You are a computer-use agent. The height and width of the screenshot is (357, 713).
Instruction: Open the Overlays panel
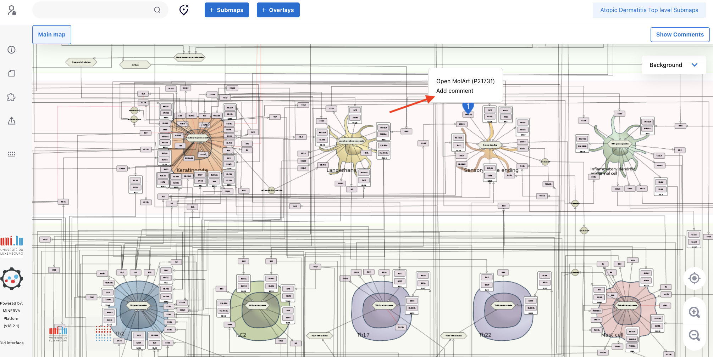click(278, 10)
